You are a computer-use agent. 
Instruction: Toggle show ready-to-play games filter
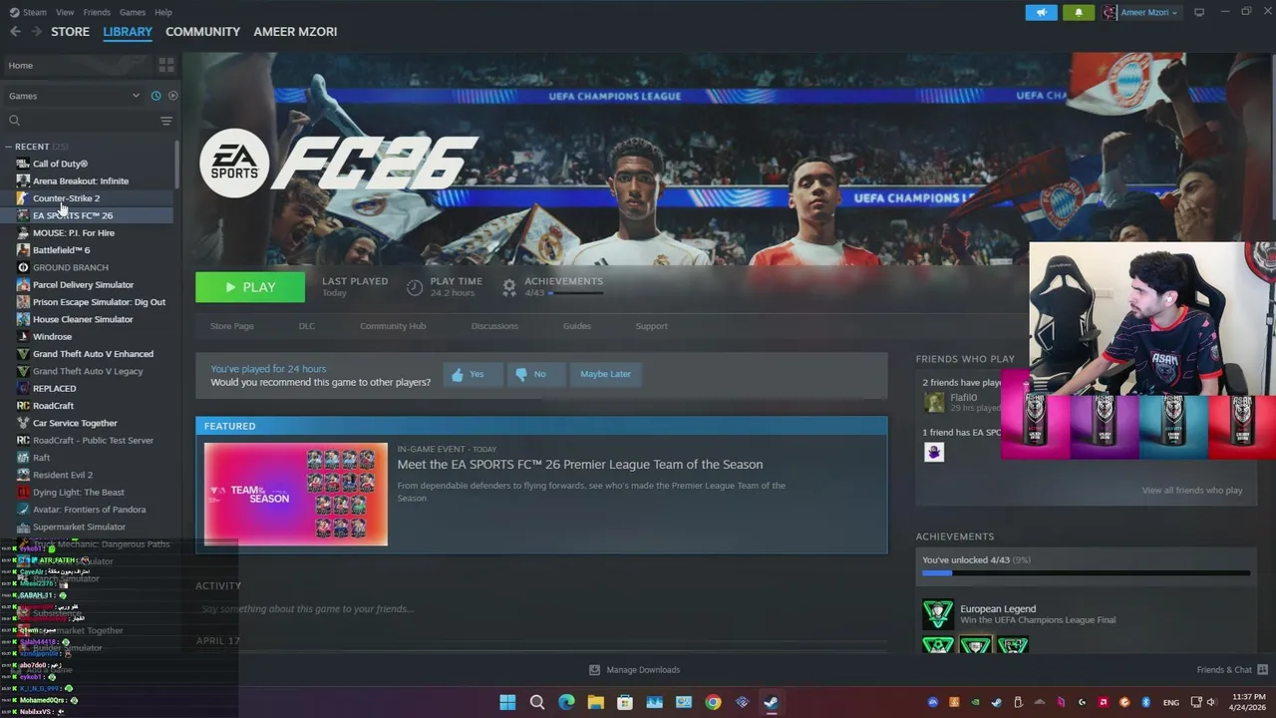(x=172, y=96)
